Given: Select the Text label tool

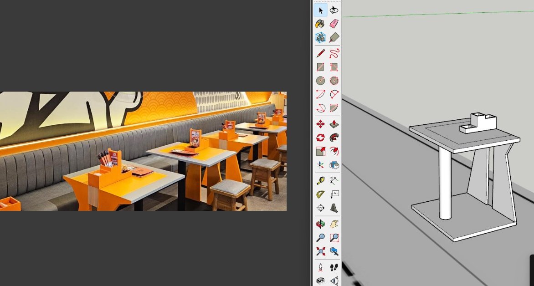Looking at the screenshot, I should [x=334, y=194].
